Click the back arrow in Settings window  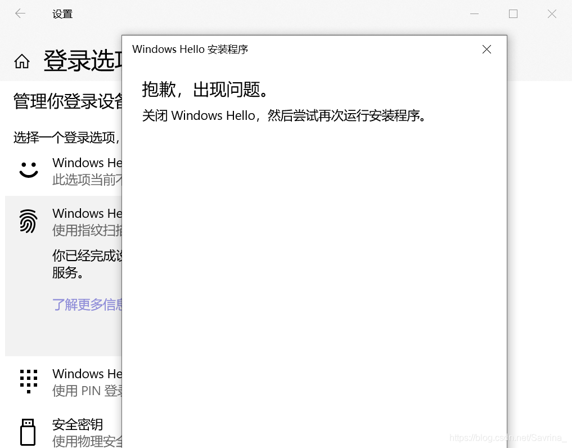coord(20,14)
